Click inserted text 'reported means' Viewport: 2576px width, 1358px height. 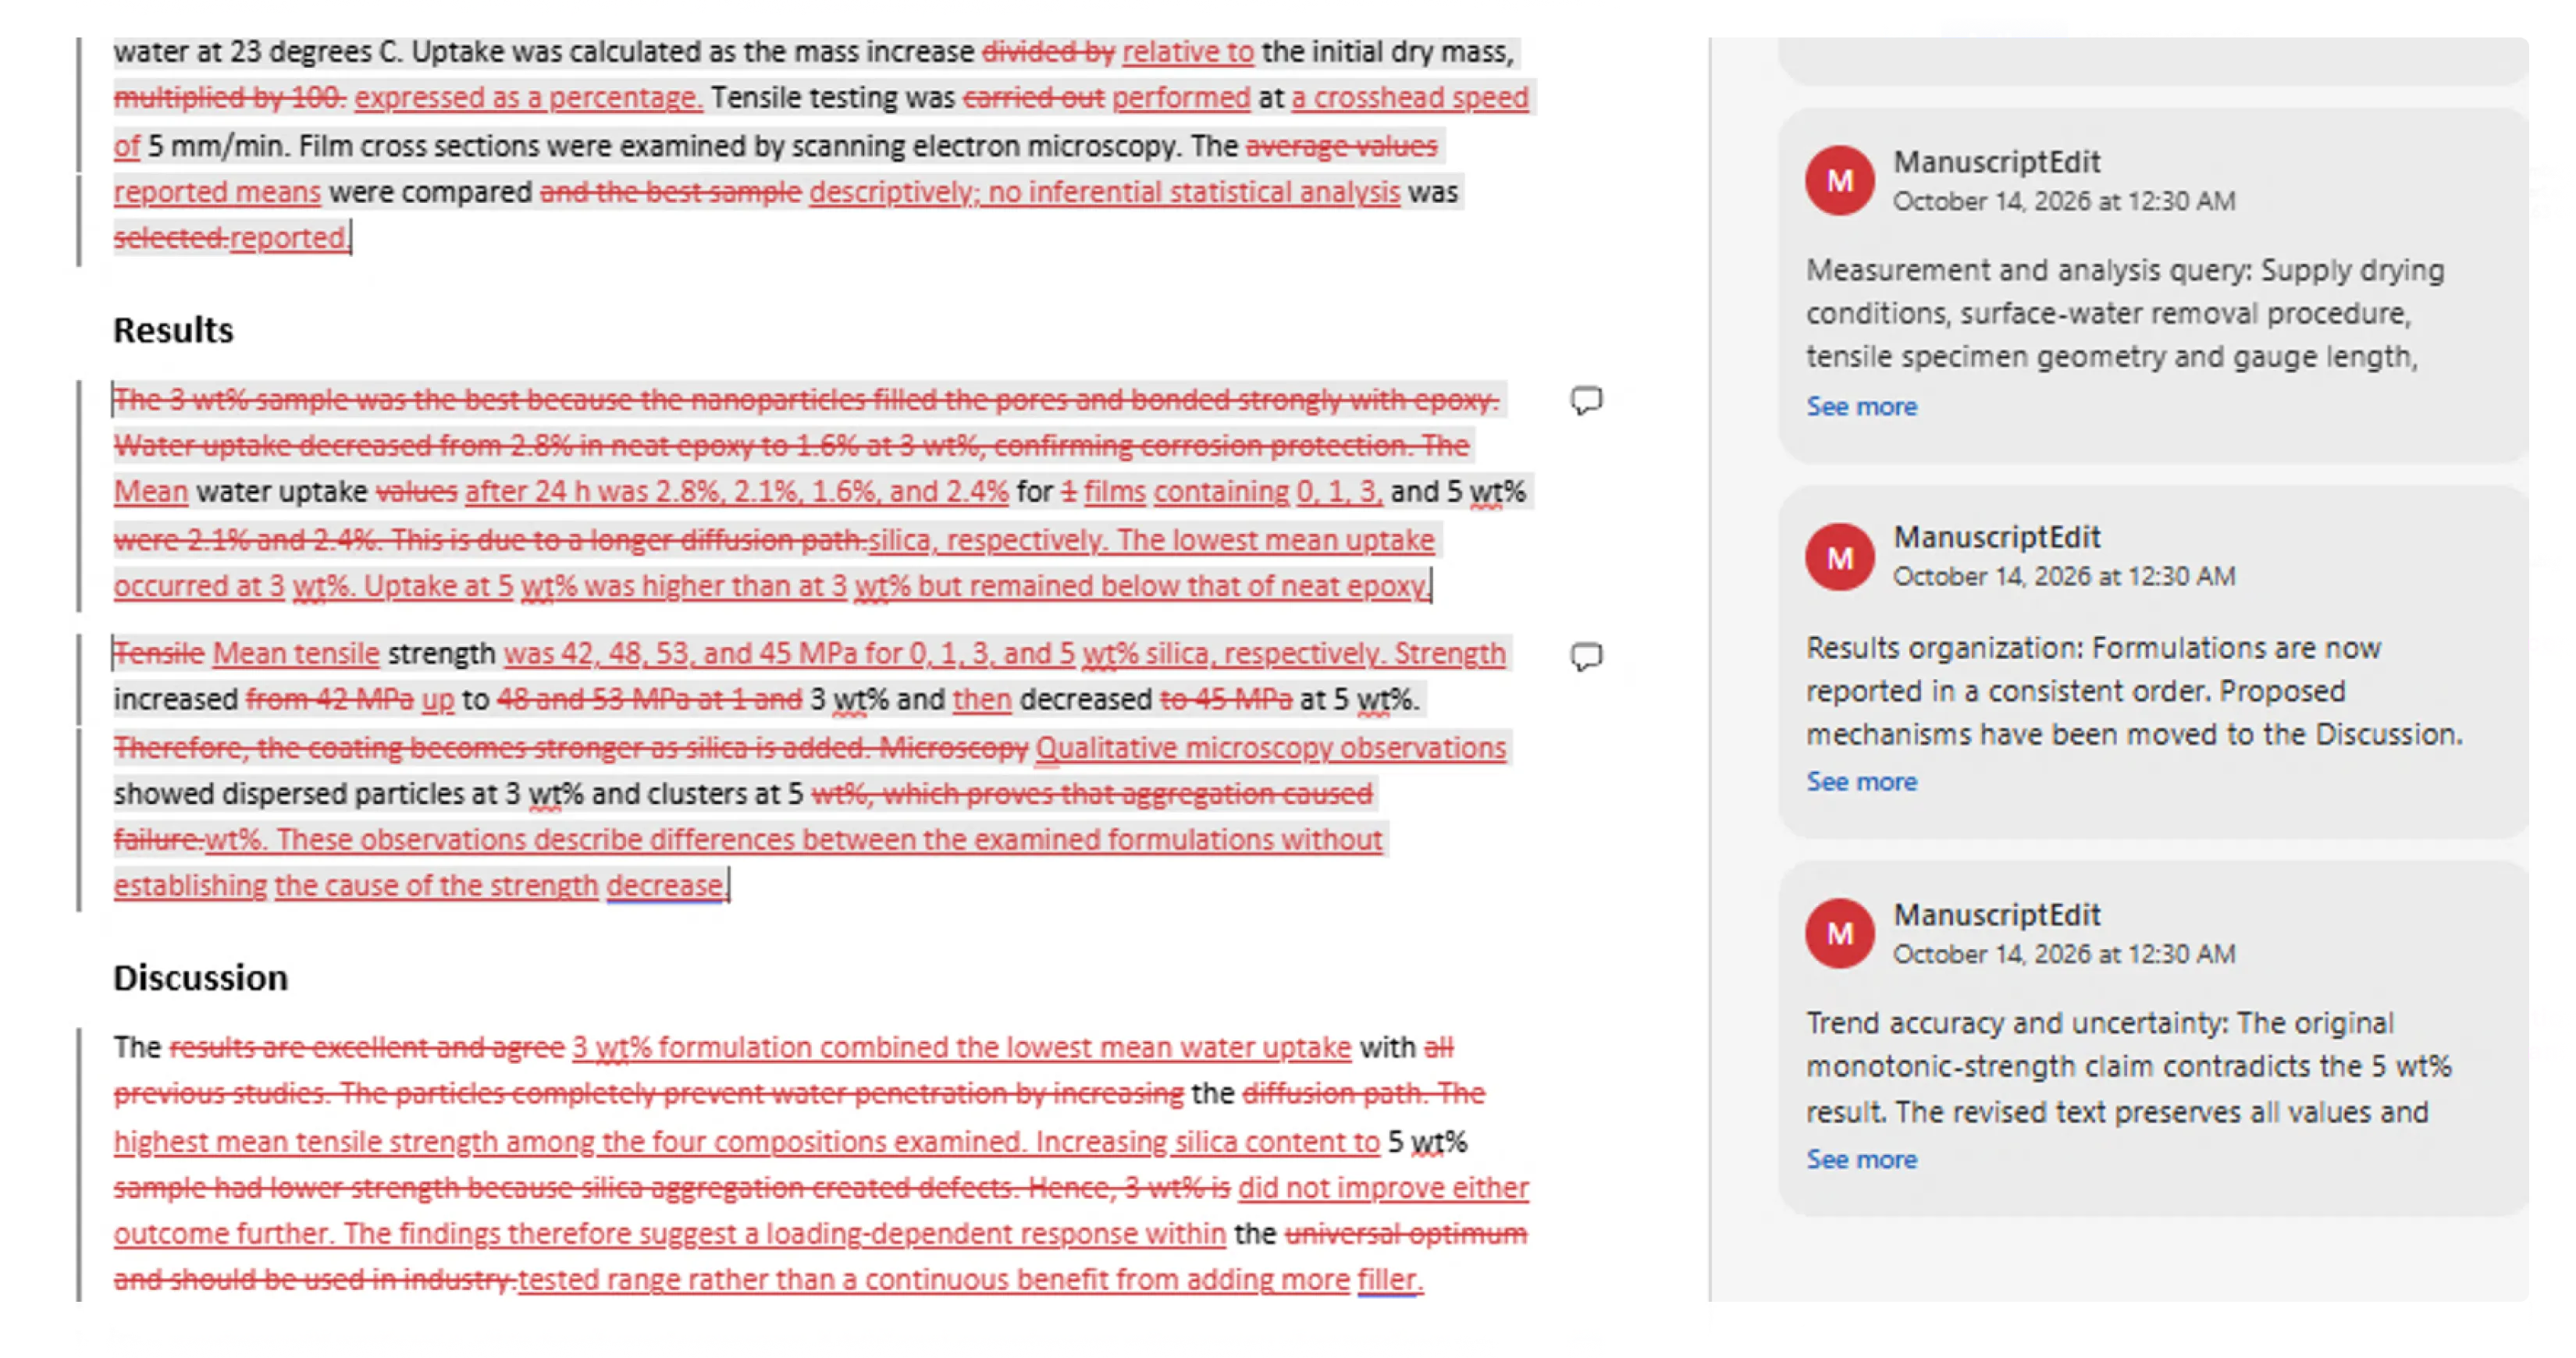click(217, 192)
